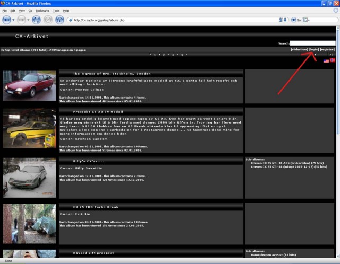Go to gallery page 3
Screen dimensions: 340x264
(x=173, y=55)
